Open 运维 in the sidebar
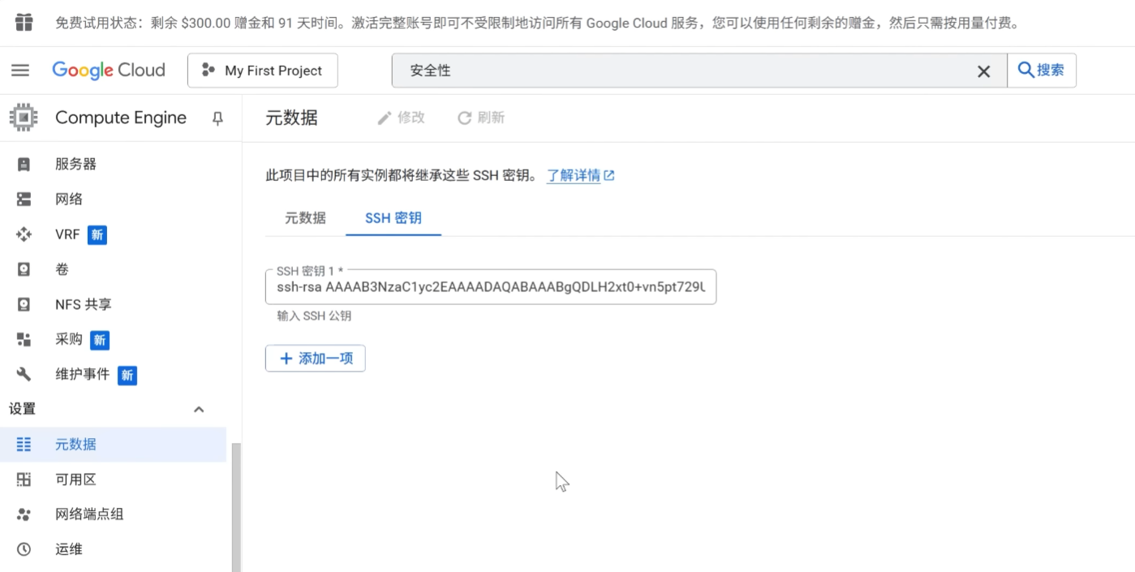The height and width of the screenshot is (572, 1135). tap(69, 548)
